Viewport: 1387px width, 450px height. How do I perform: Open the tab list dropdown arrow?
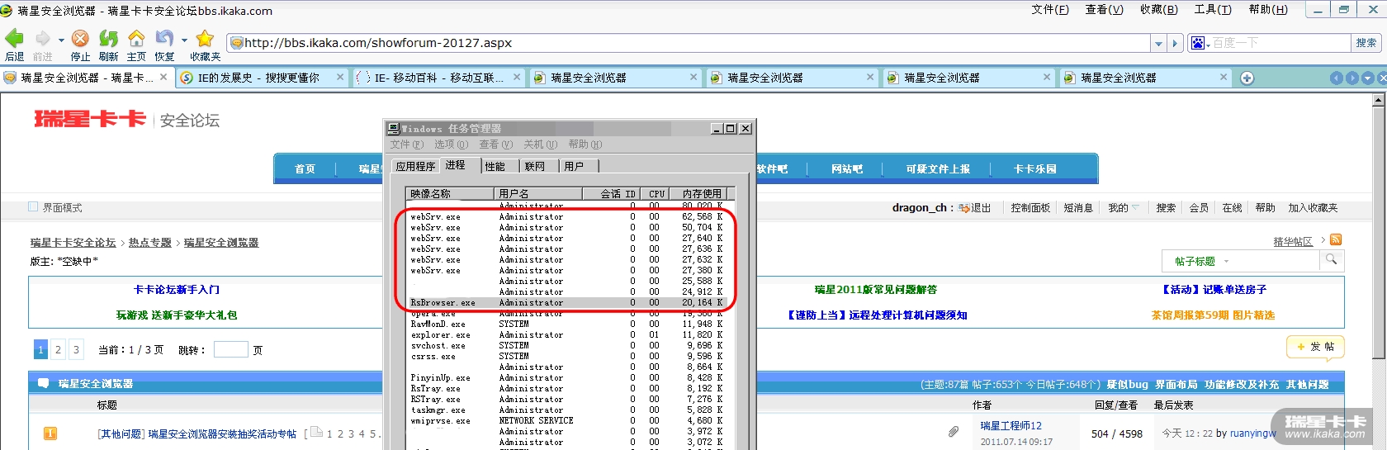click(1368, 78)
